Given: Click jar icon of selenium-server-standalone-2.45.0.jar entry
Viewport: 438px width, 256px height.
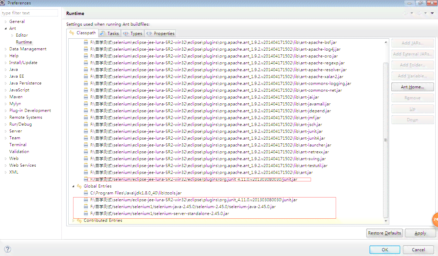Looking at the screenshot, I should [86, 214].
